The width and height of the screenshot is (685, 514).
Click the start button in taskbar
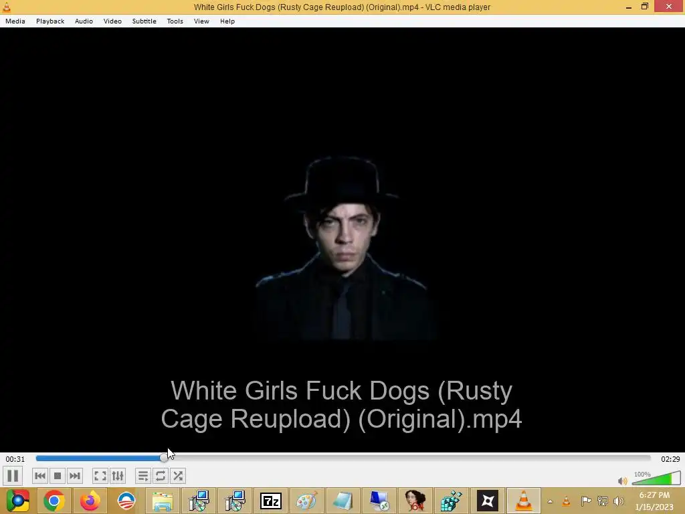tap(18, 501)
